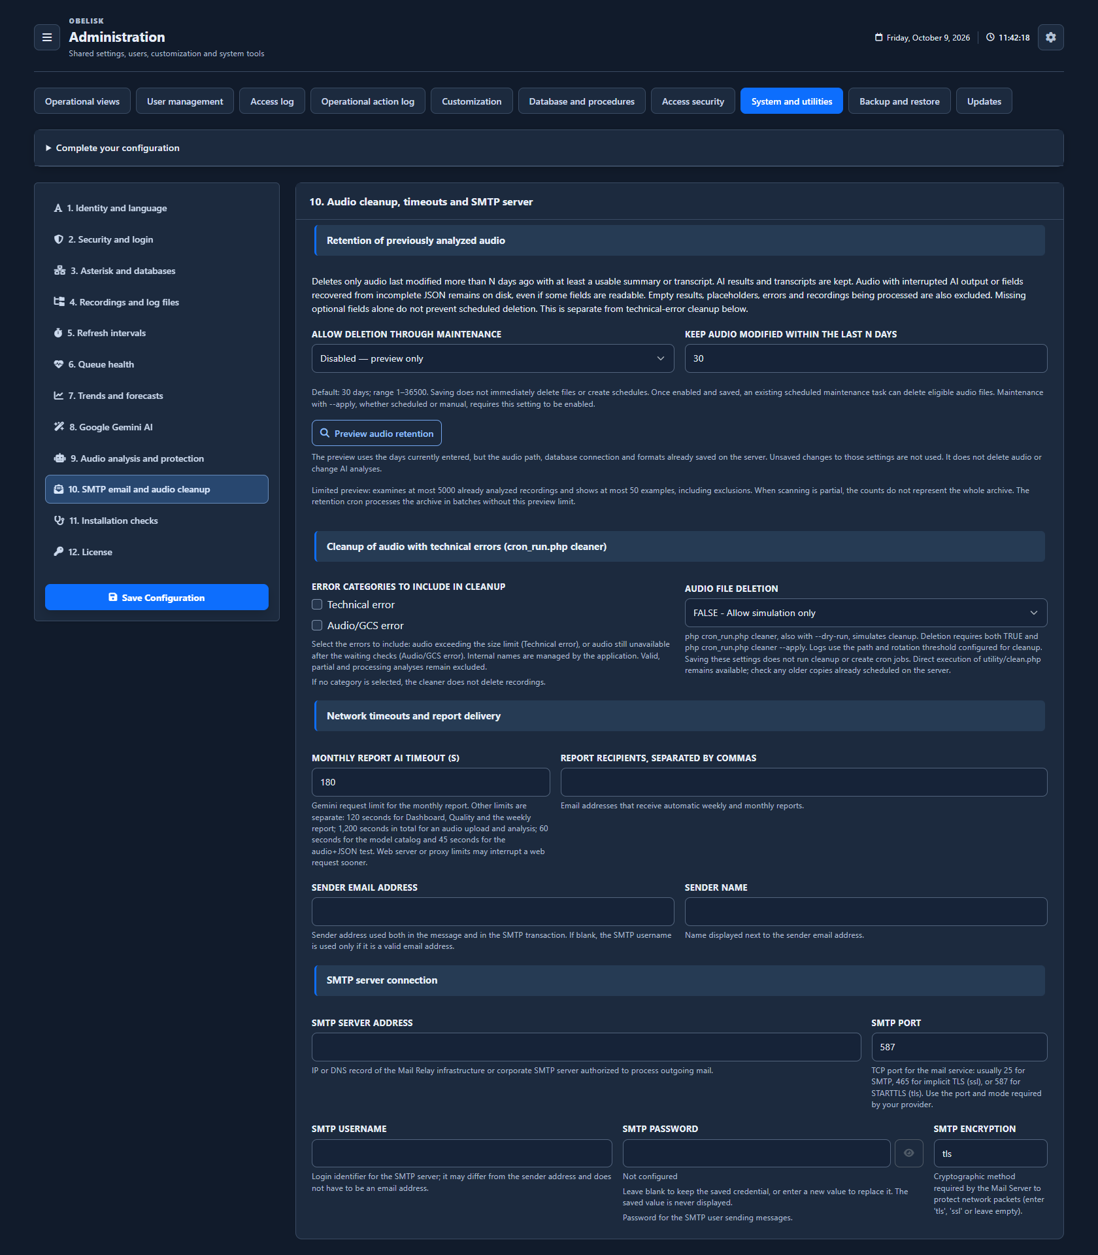Open the Allow deletion through maintenance dropdown
Screen dimensions: 1098x1255
(x=493, y=358)
